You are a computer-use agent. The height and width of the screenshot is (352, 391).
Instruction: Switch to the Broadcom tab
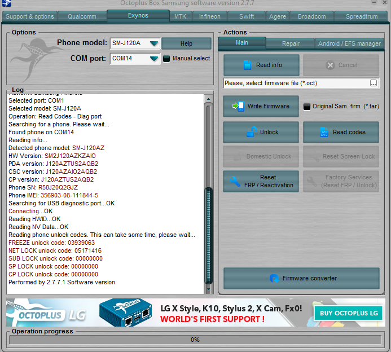point(311,16)
